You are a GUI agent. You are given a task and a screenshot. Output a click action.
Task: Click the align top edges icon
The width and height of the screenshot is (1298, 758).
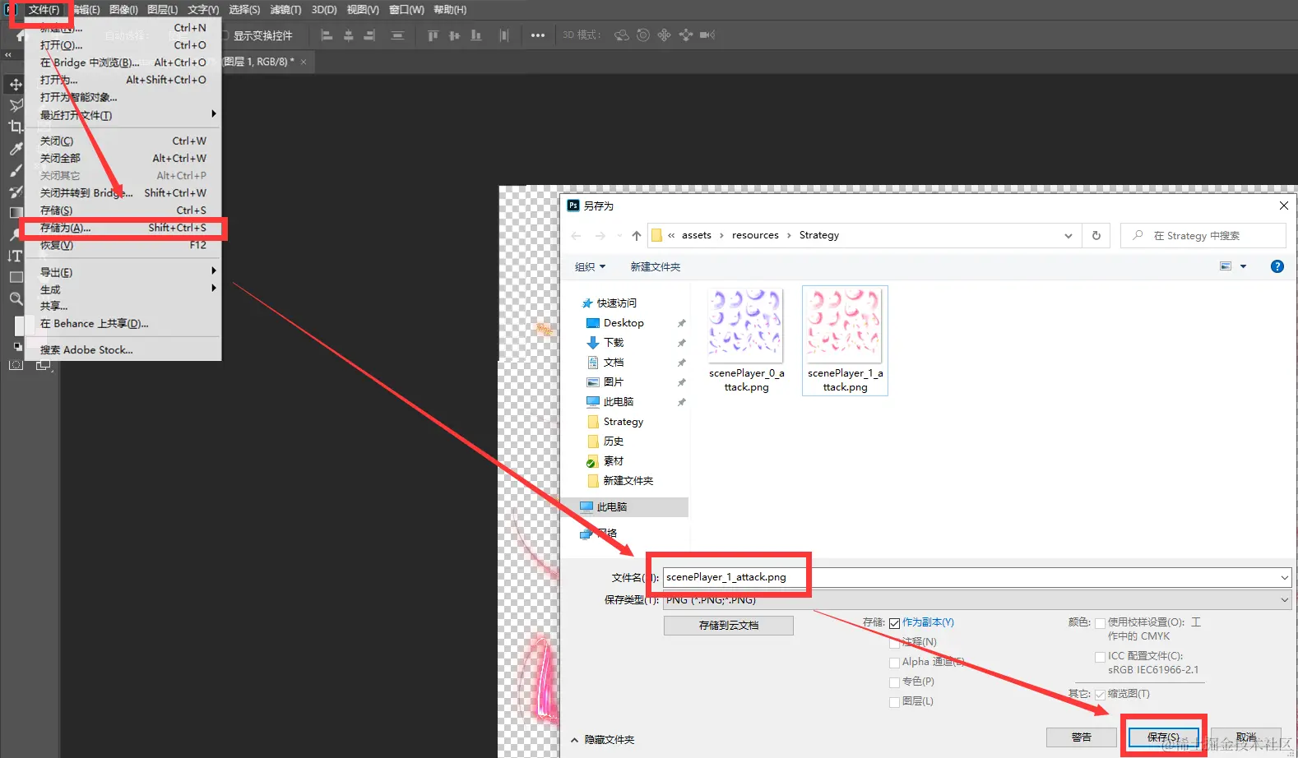[x=433, y=35]
